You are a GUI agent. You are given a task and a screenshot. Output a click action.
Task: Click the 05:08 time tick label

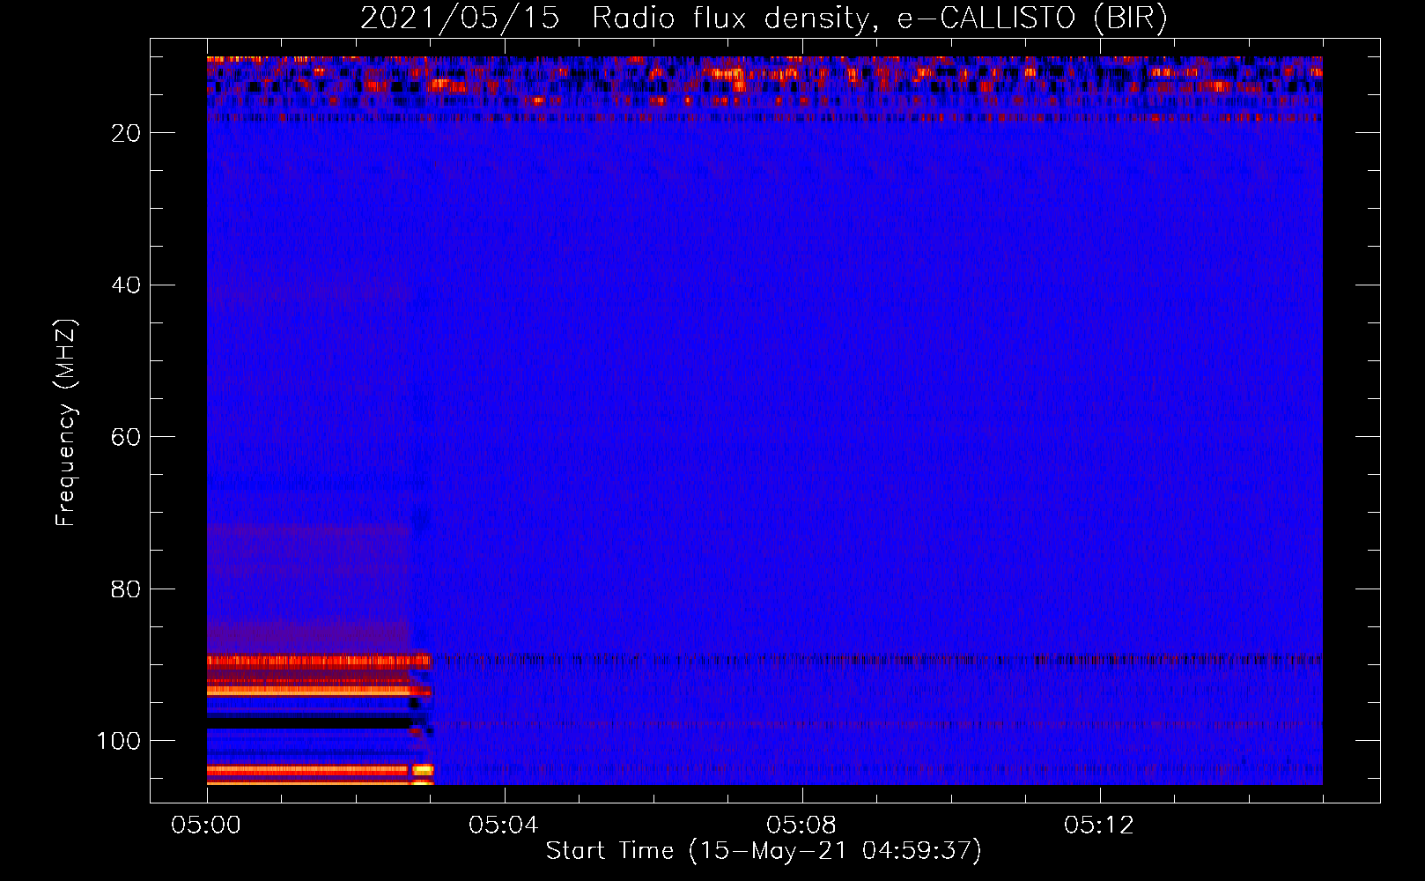point(801,825)
